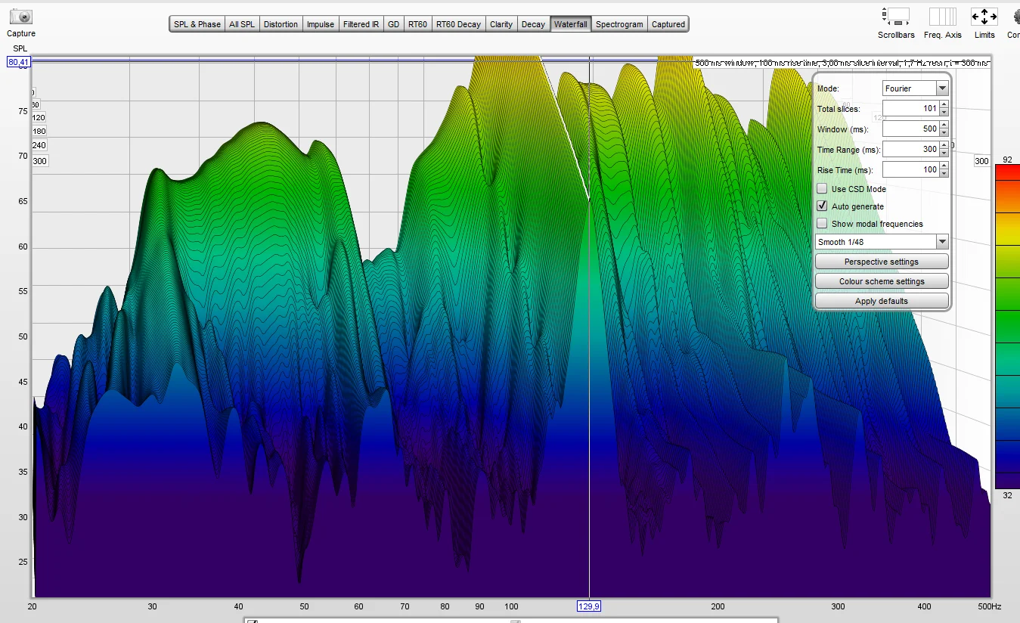Open the Mode dropdown showing Fourier

click(x=915, y=88)
